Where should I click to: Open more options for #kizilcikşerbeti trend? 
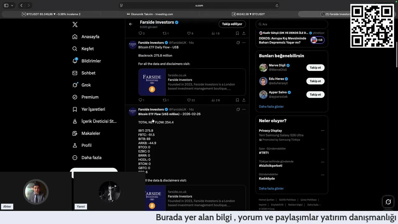(322, 162)
